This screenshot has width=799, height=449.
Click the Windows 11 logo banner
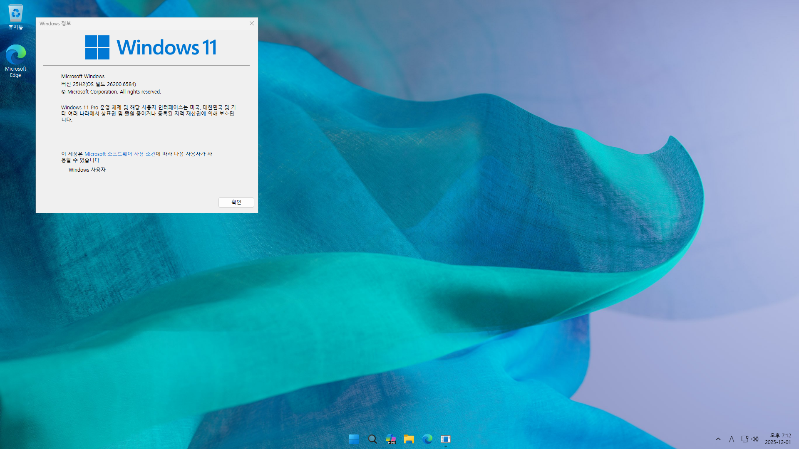[151, 47]
